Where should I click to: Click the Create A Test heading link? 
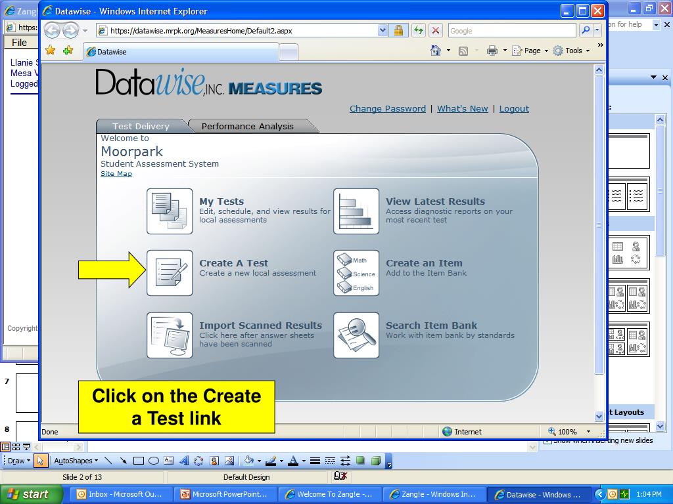coord(233,263)
